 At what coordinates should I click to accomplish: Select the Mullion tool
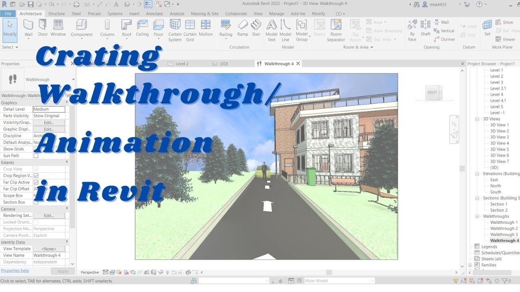tap(206, 28)
